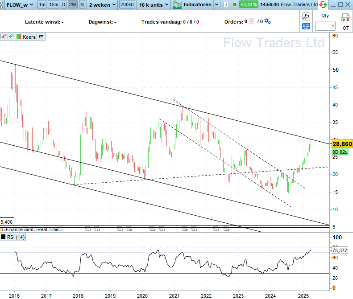Select the D daily timeframe button
This screenshot has width=353, height=299.
tap(64, 4)
